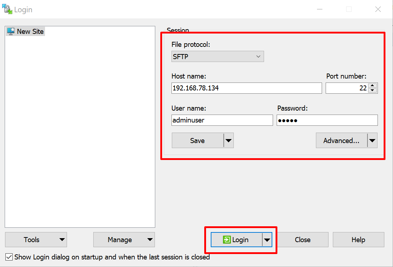Image resolution: width=393 pixels, height=267 pixels.
Task: Click the Advanced... button
Action: 341,141
